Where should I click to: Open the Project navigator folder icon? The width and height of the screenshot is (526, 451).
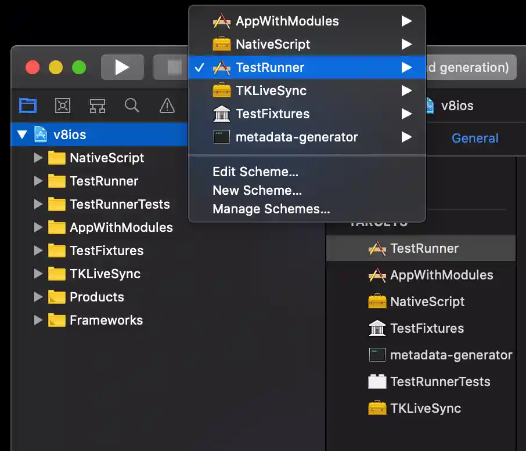click(x=28, y=106)
